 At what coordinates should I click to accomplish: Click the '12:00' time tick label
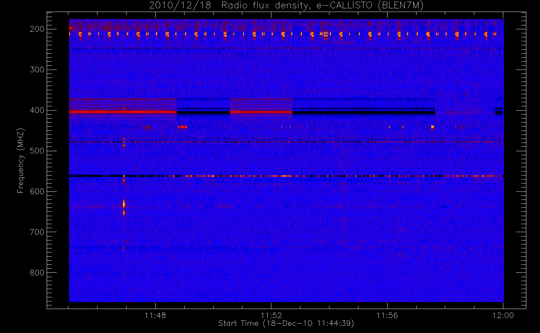click(503, 315)
